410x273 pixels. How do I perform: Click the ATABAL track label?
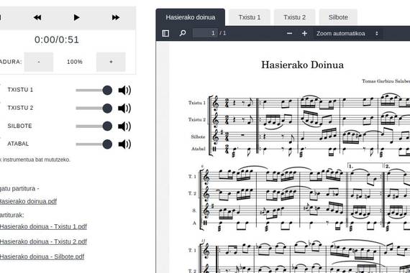pyautogui.click(x=18, y=144)
